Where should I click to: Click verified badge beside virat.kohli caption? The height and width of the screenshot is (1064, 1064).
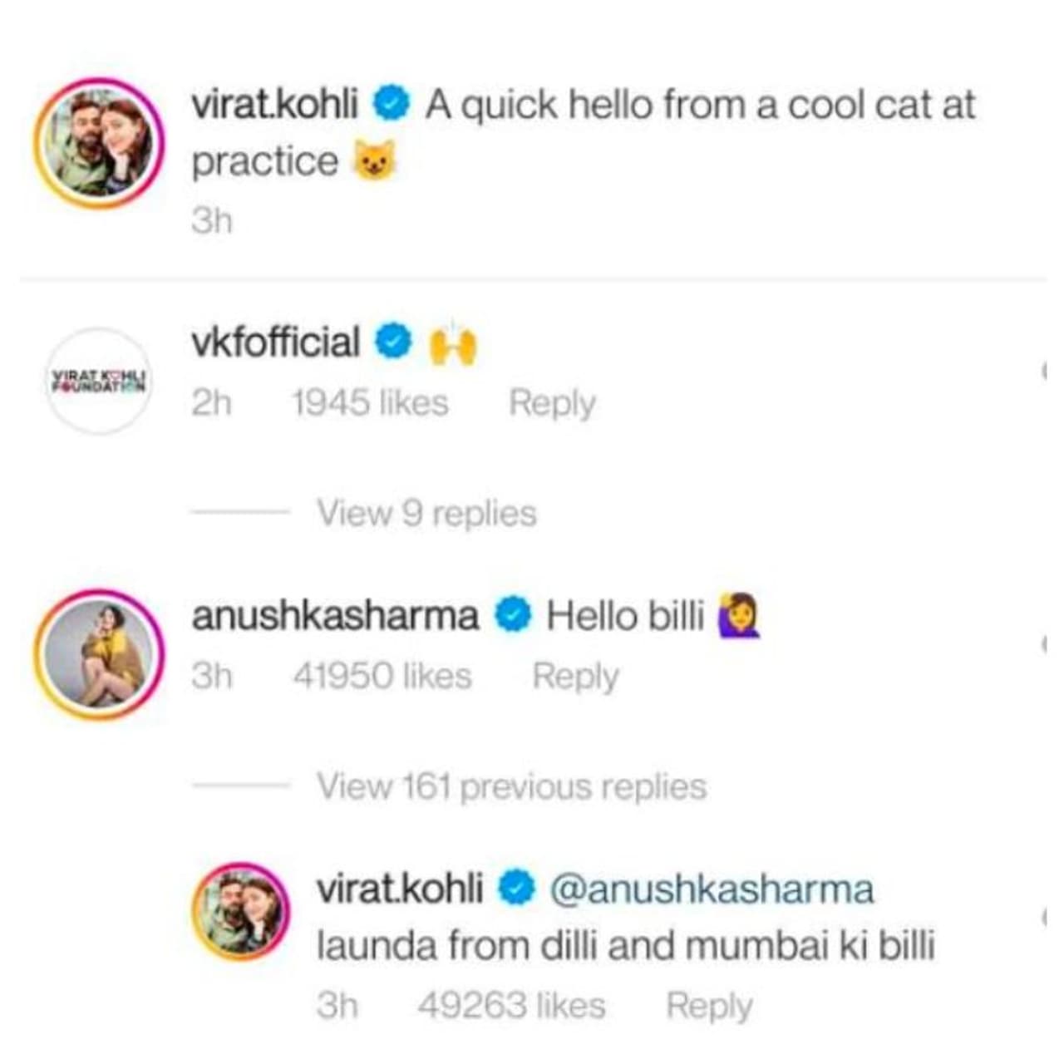pos(391,105)
